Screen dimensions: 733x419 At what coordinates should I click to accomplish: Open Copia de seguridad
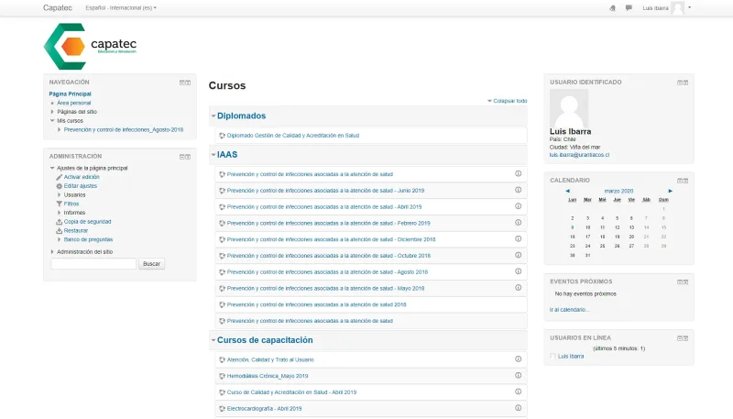pos(87,222)
